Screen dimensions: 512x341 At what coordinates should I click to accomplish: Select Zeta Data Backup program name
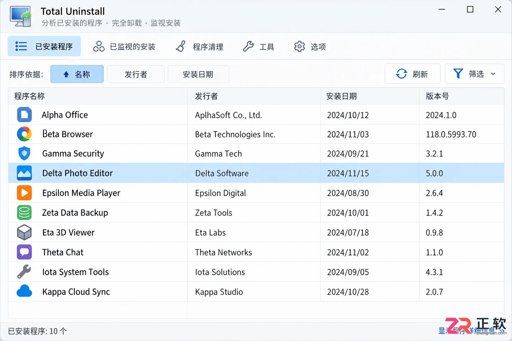coord(75,212)
